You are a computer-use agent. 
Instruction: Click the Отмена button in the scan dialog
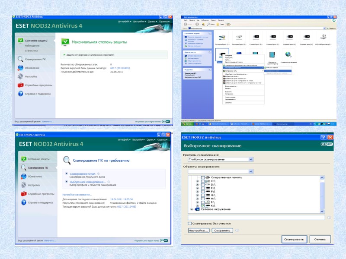[x=320, y=239]
